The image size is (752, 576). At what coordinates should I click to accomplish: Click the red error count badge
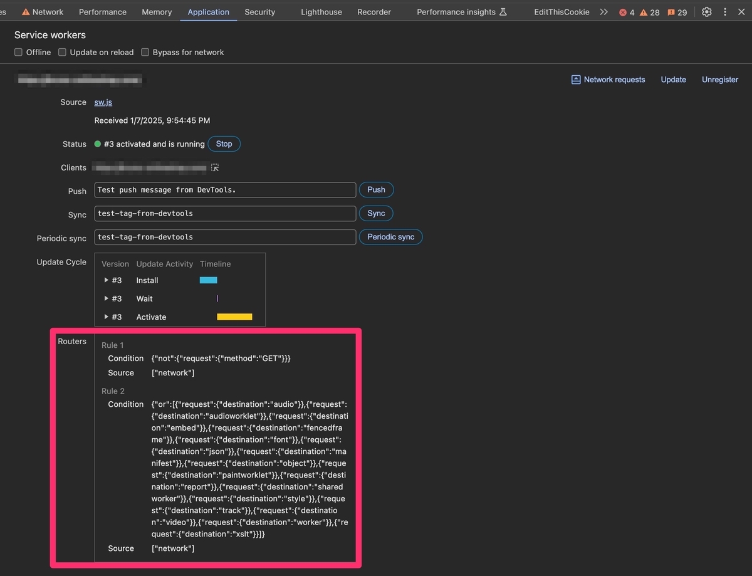[627, 13]
